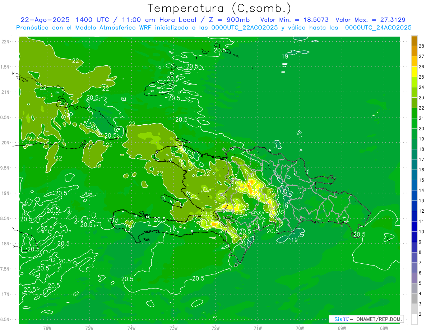Pick the green legend swatch between 20 and 21
Image resolution: width=431 pixels, height=333 pixels.
point(414,123)
